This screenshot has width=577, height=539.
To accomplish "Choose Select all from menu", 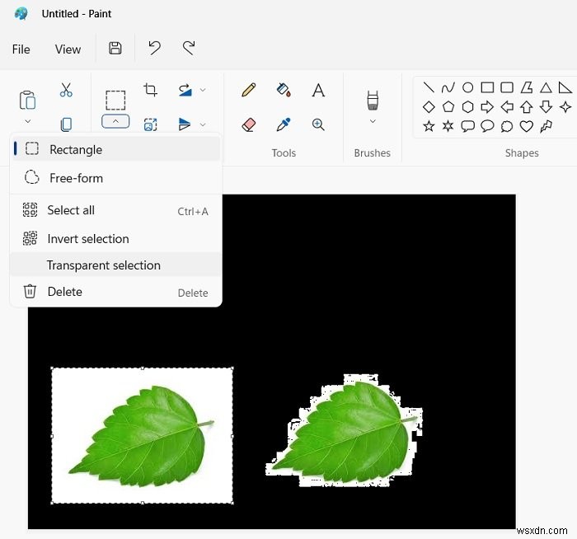I will [115, 210].
